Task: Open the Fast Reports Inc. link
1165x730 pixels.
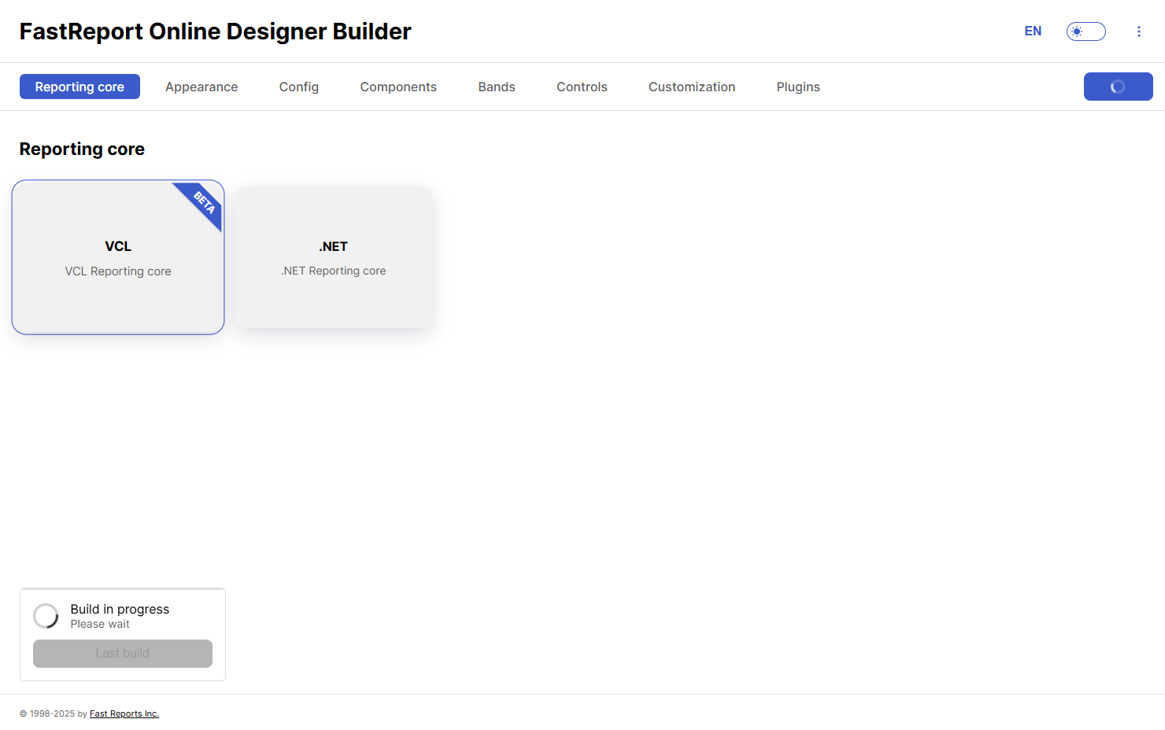Action: pos(124,714)
